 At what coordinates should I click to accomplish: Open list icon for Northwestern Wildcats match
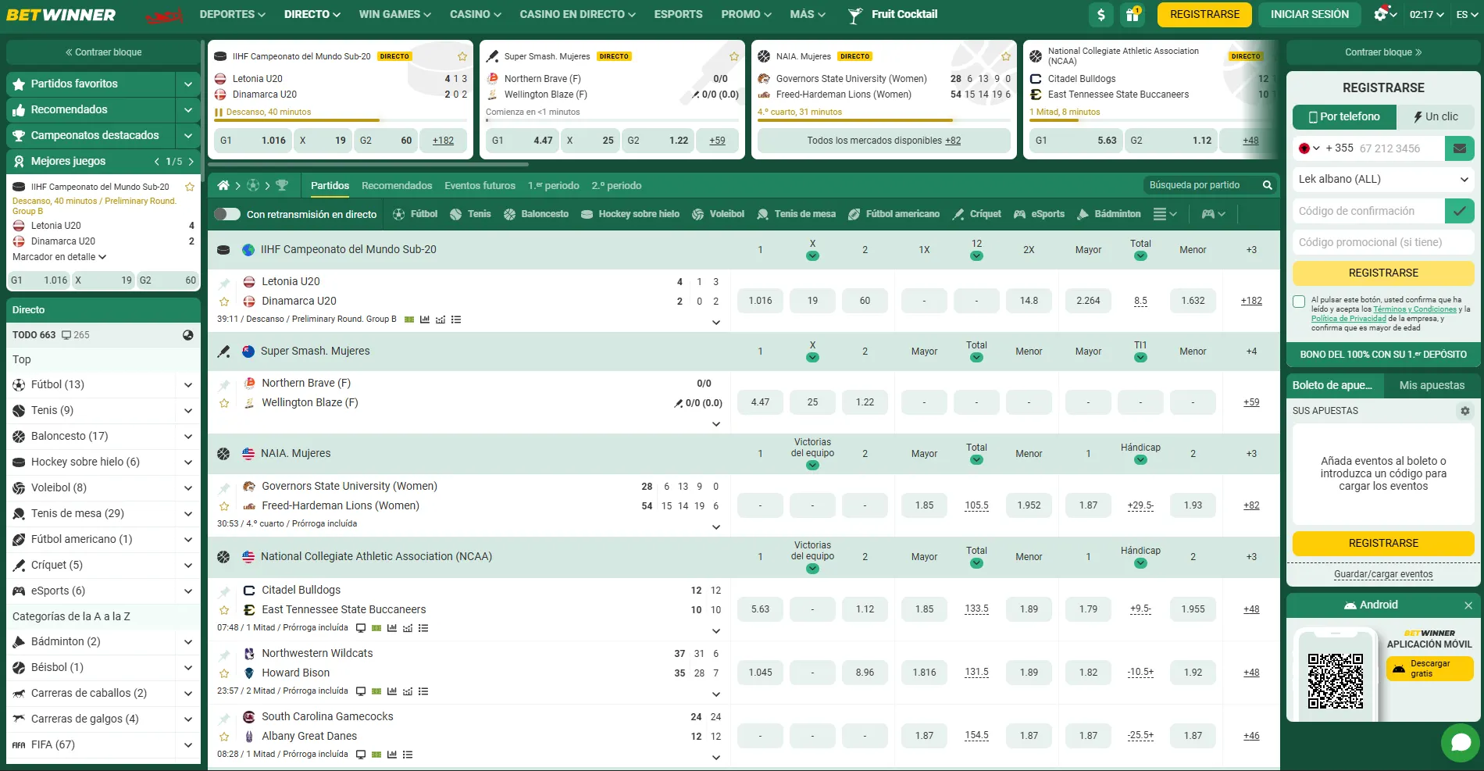(x=423, y=691)
